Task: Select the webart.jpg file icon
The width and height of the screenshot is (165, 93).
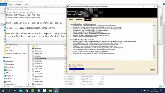Action: point(33,56)
